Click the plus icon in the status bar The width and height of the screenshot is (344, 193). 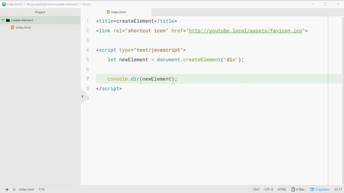coord(7,189)
